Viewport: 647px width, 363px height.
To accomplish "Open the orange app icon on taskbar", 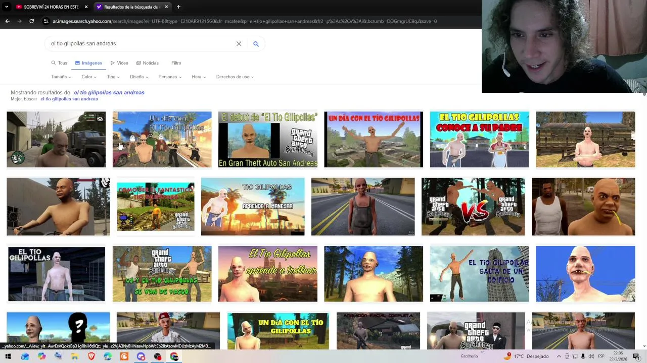I will coord(124,356).
